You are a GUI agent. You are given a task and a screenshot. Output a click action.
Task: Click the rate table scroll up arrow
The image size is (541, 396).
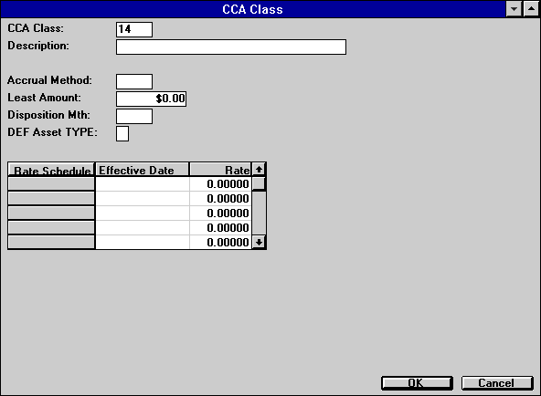(x=259, y=170)
